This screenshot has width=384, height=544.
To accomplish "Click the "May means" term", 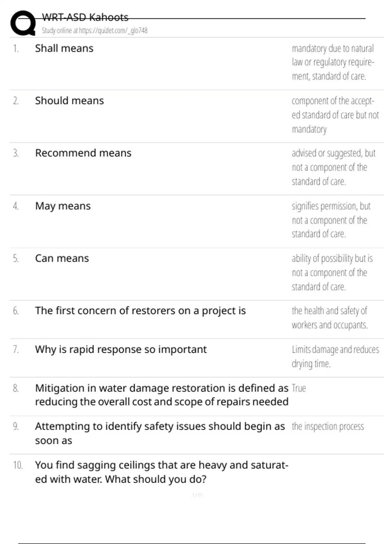I will (63, 206).
